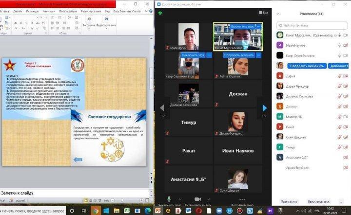Open Chrome from the taskbar
Image resolution: width=351 pixels, height=215 pixels.
[x=96, y=211]
